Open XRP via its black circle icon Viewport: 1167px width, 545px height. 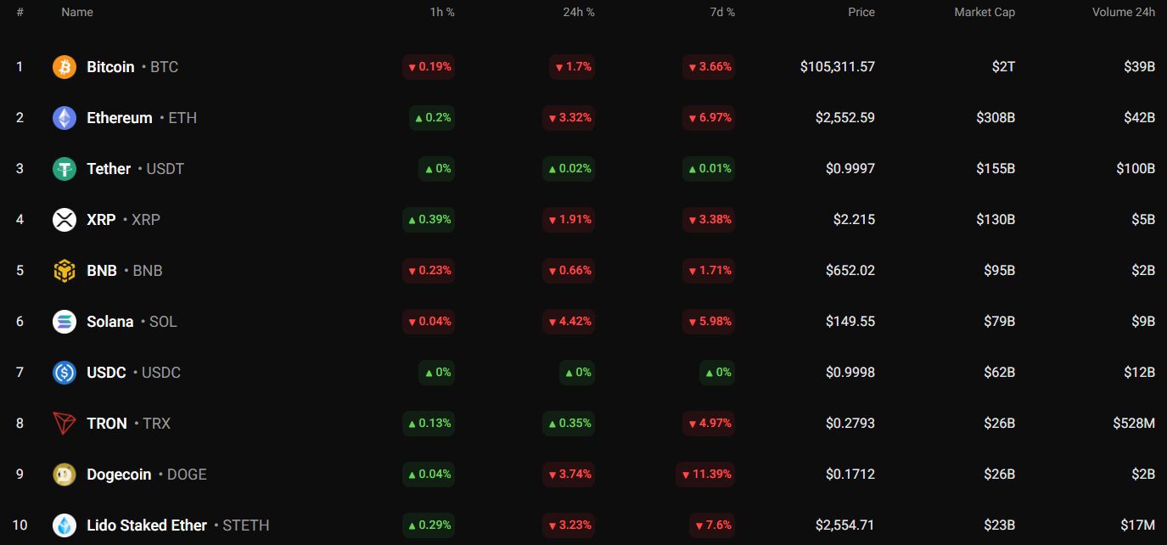tap(65, 219)
